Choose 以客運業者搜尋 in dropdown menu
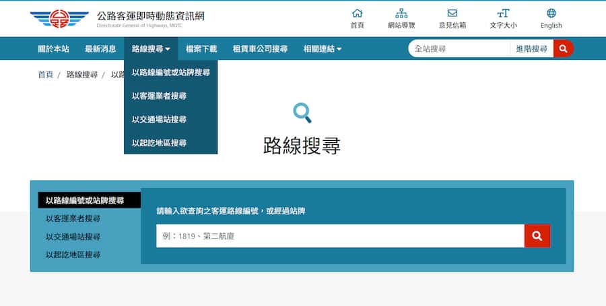606x306 pixels. 171,96
